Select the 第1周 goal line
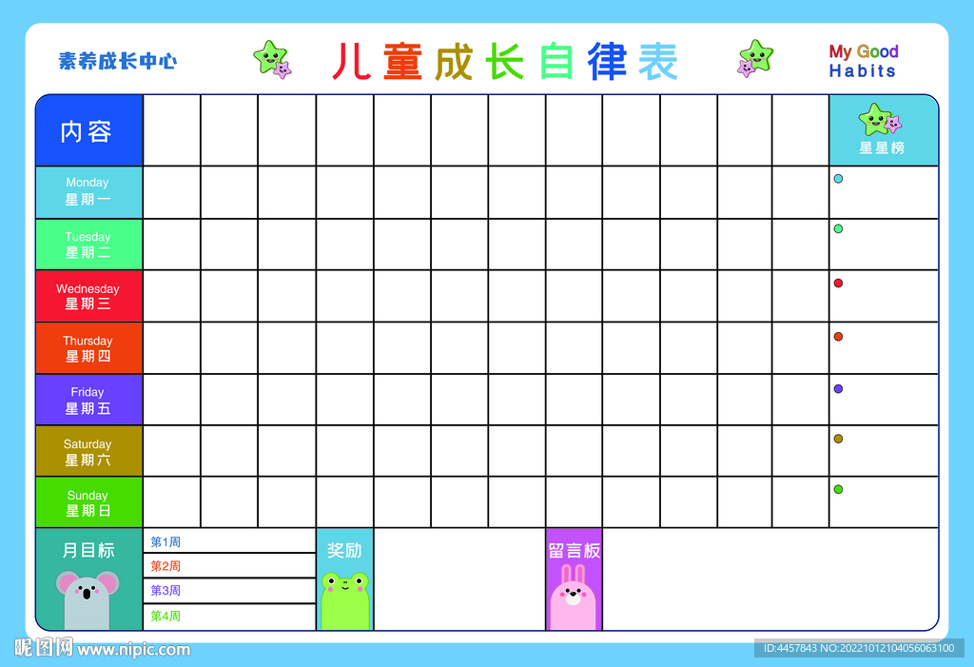Image resolution: width=974 pixels, height=667 pixels. click(230, 540)
